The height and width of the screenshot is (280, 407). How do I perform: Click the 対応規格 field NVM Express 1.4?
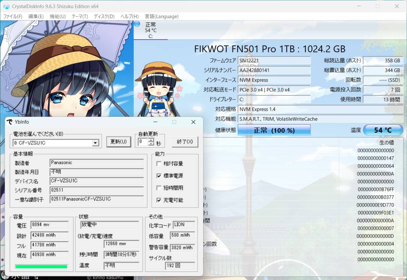pyautogui.click(x=321, y=109)
